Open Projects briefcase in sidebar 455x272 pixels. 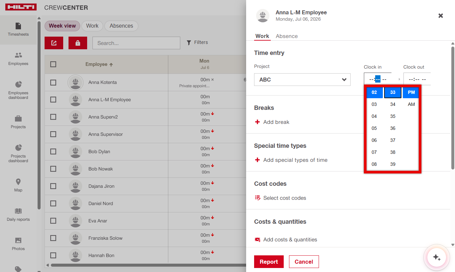click(x=18, y=122)
